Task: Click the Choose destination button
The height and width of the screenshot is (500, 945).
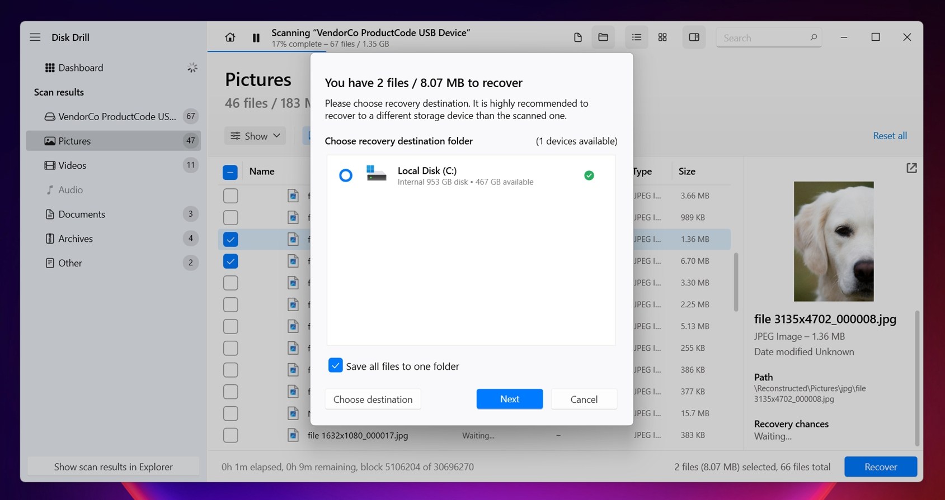Action: tap(373, 399)
